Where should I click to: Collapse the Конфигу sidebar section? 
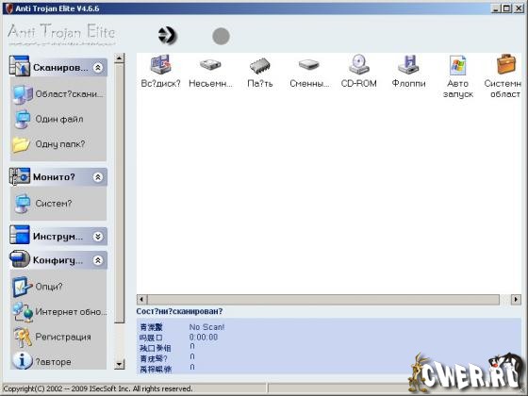98,260
